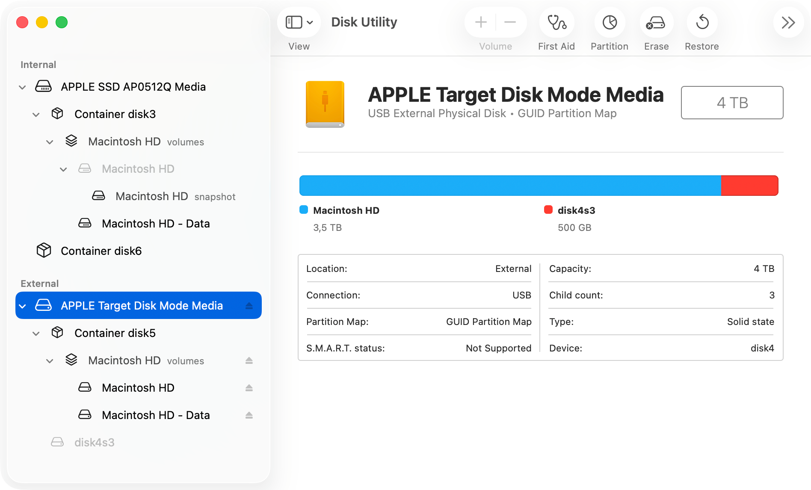
Task: Click the 'disk4' device value
Action: click(762, 348)
